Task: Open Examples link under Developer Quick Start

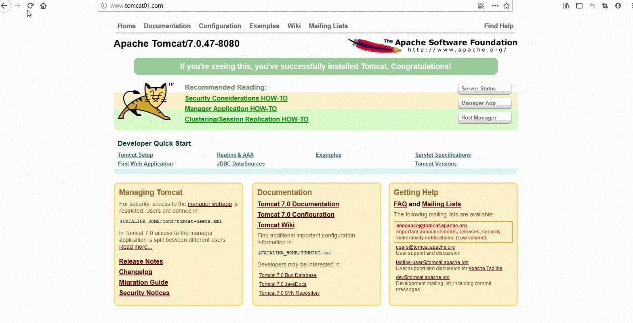Action: 328,155
